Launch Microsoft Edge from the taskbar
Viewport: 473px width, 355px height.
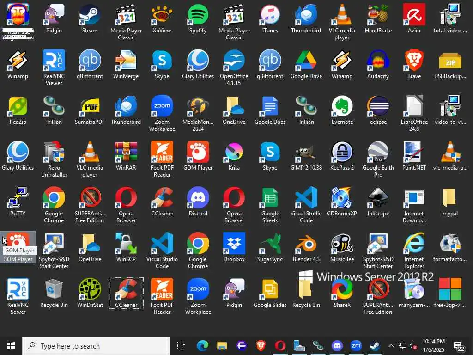click(203, 346)
